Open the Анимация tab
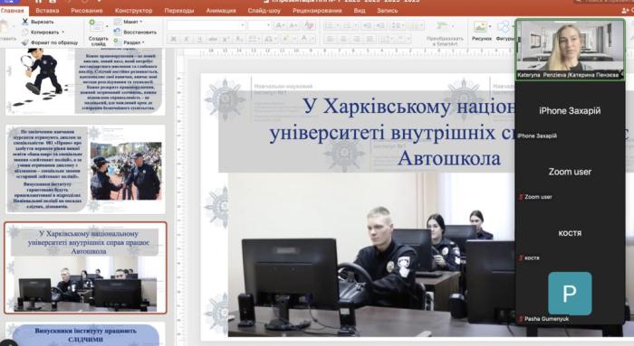Image resolution: width=634 pixels, height=346 pixels. pos(221,11)
